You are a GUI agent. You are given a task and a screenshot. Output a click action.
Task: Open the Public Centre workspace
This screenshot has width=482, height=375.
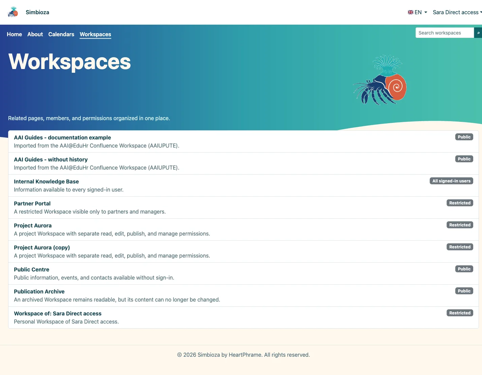click(31, 269)
